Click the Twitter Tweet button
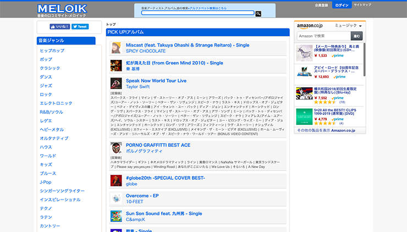407x232 pixels. (80, 26)
